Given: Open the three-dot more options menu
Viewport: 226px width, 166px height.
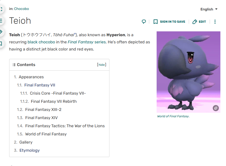Looking at the screenshot, I should point(215,22).
